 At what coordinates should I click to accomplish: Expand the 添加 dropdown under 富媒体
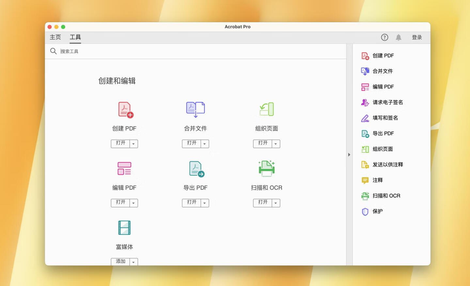click(x=133, y=262)
